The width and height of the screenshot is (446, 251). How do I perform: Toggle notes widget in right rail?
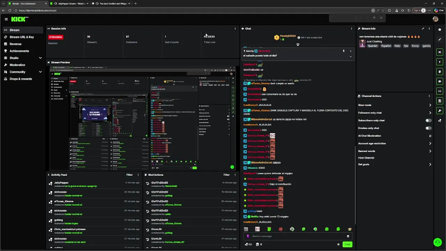[440, 71]
